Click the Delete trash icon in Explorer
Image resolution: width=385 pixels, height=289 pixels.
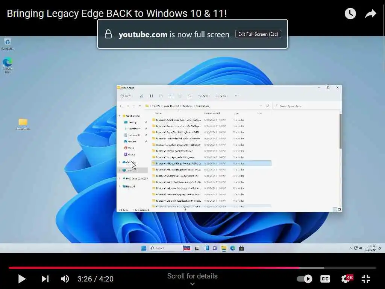189,96
